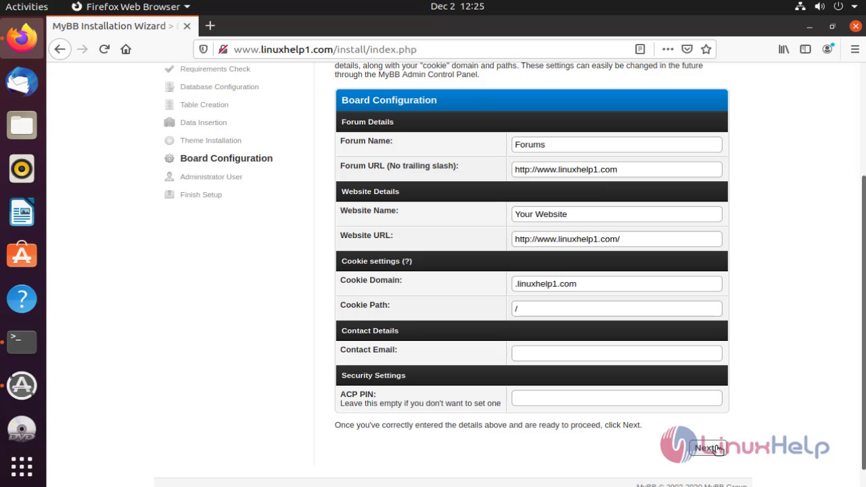Open Firefox library icon

point(784,49)
